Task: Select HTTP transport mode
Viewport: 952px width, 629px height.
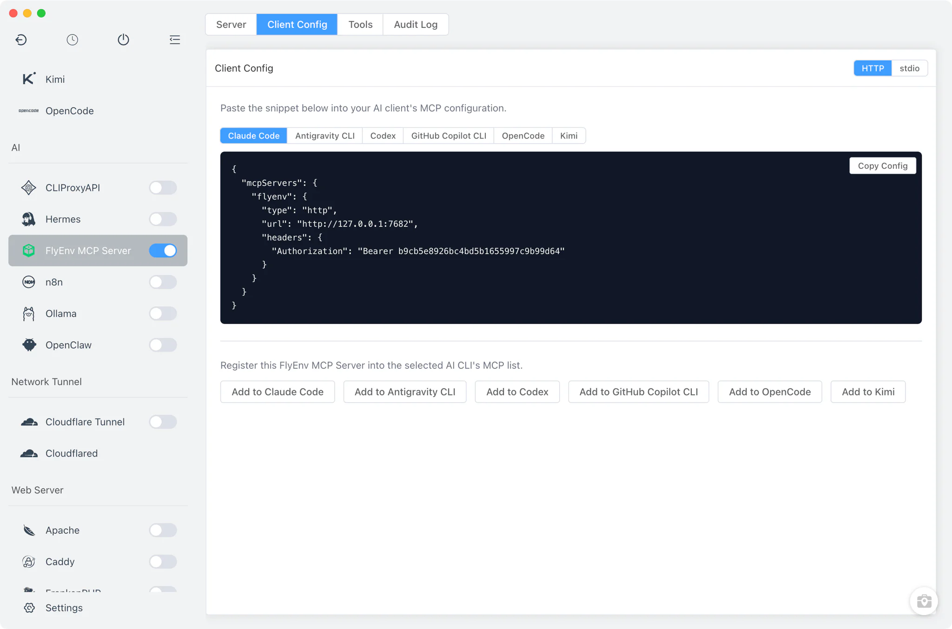Action: pyautogui.click(x=873, y=68)
